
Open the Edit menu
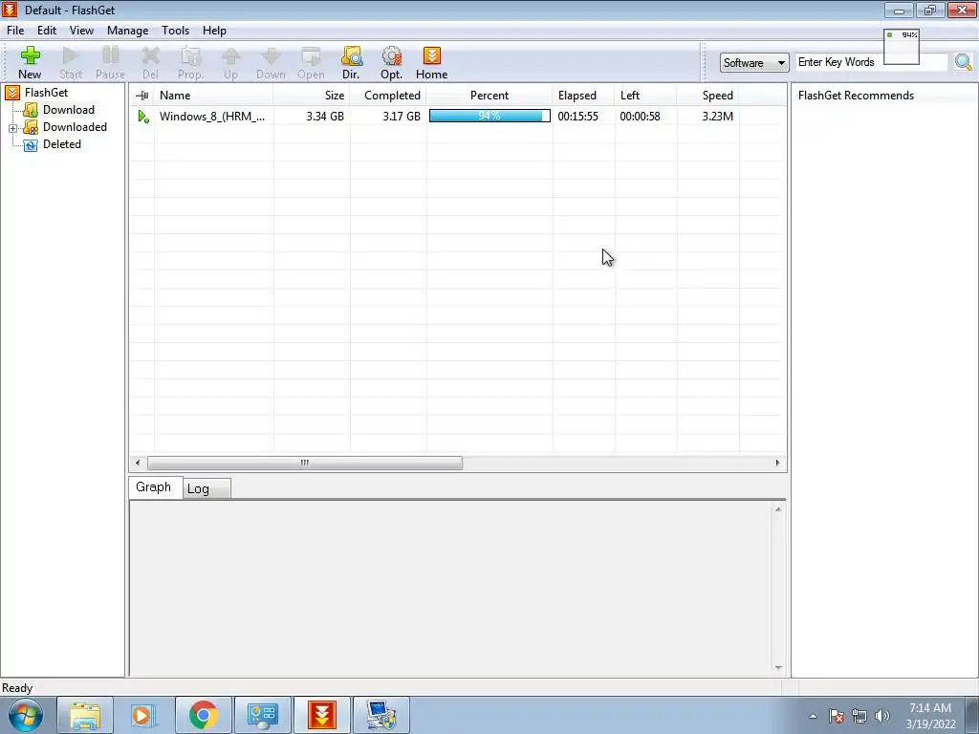(x=47, y=31)
